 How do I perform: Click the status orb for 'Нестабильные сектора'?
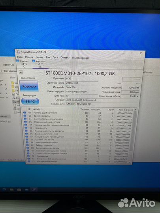tap(29, 161)
